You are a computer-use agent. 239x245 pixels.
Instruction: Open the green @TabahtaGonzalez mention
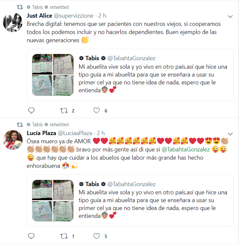(186, 149)
